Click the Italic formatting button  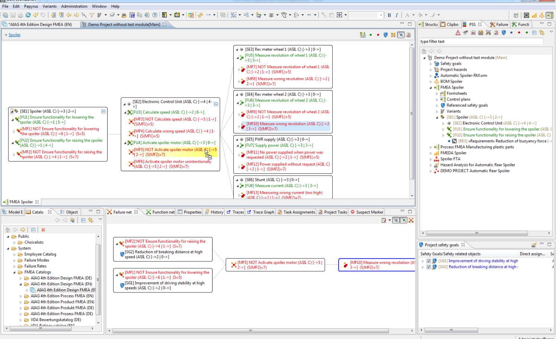point(397,15)
